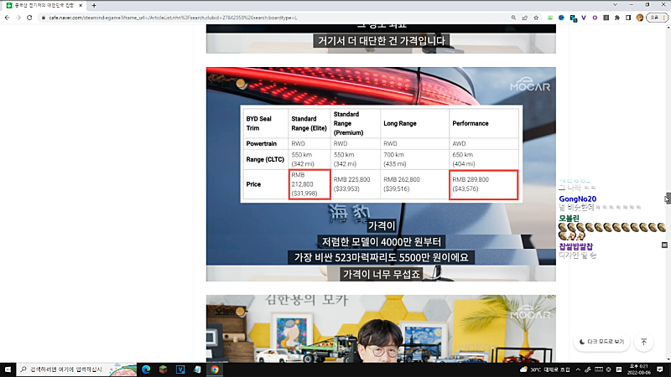
Task: Click the scrollbar down arrow
Action: pos(668,359)
